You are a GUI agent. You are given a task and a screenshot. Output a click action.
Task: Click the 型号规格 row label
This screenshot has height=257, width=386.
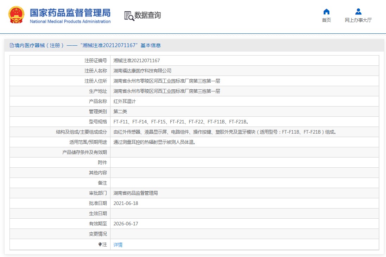tap(98, 122)
